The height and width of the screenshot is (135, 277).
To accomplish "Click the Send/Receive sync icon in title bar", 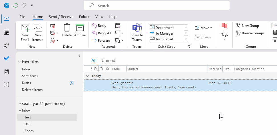I will 16,5.
